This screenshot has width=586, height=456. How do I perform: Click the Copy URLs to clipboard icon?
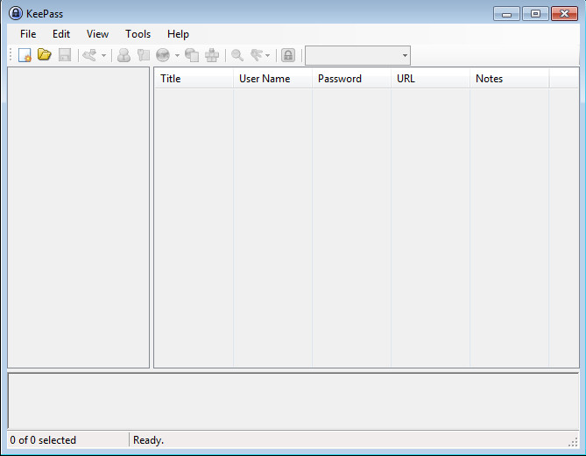click(x=192, y=55)
